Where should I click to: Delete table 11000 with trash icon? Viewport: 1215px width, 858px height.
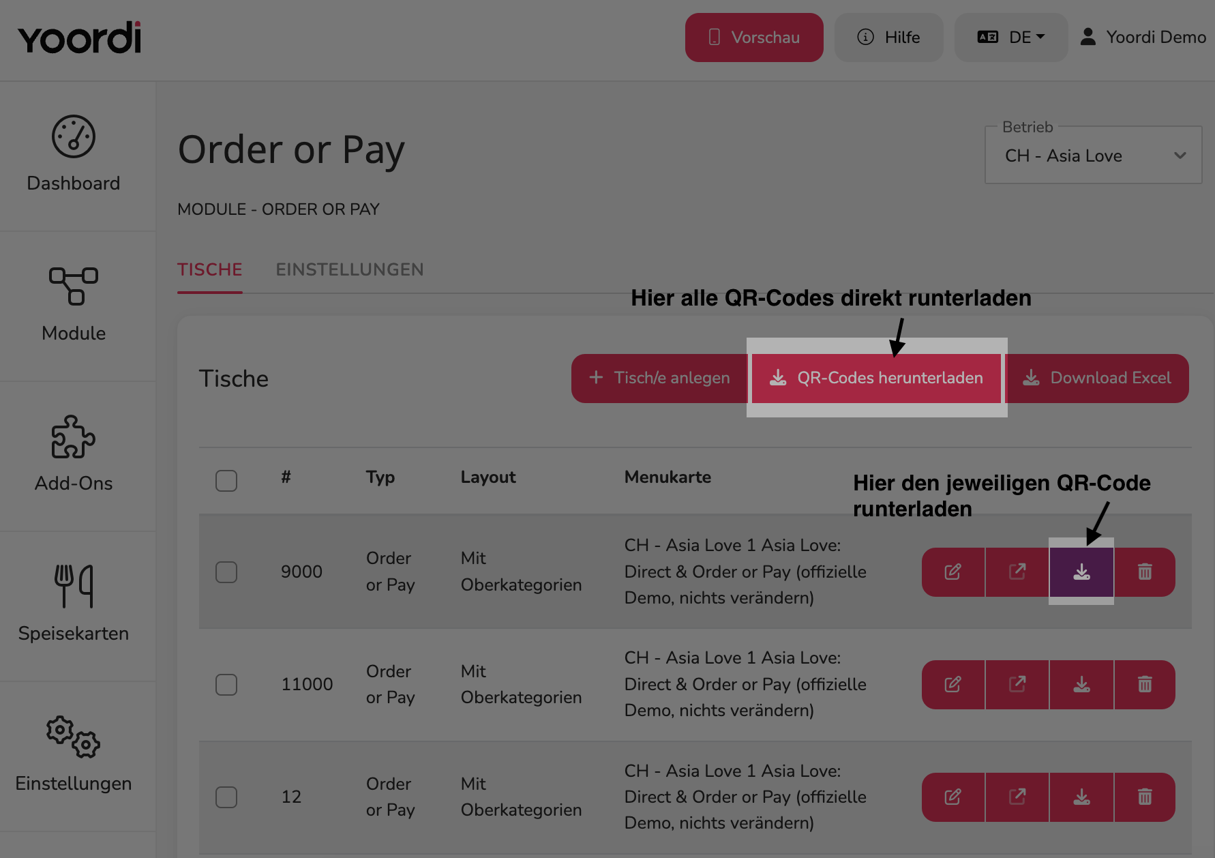[1145, 684]
